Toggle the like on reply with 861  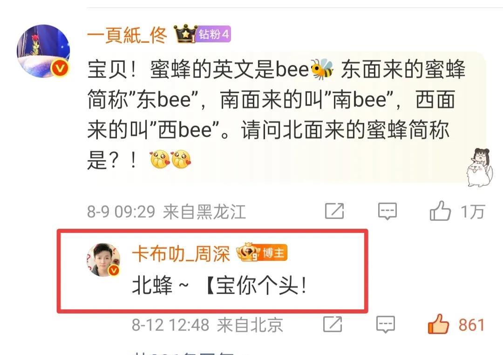click(x=438, y=324)
